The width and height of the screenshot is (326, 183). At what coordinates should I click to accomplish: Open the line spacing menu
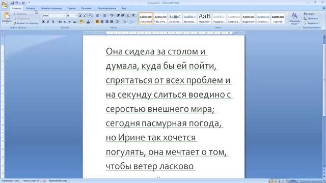point(118,21)
